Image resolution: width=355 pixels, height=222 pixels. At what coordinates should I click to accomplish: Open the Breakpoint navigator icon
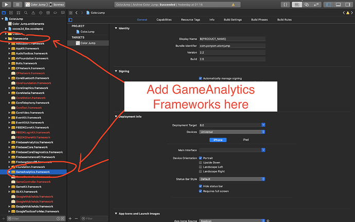pos(55,13)
